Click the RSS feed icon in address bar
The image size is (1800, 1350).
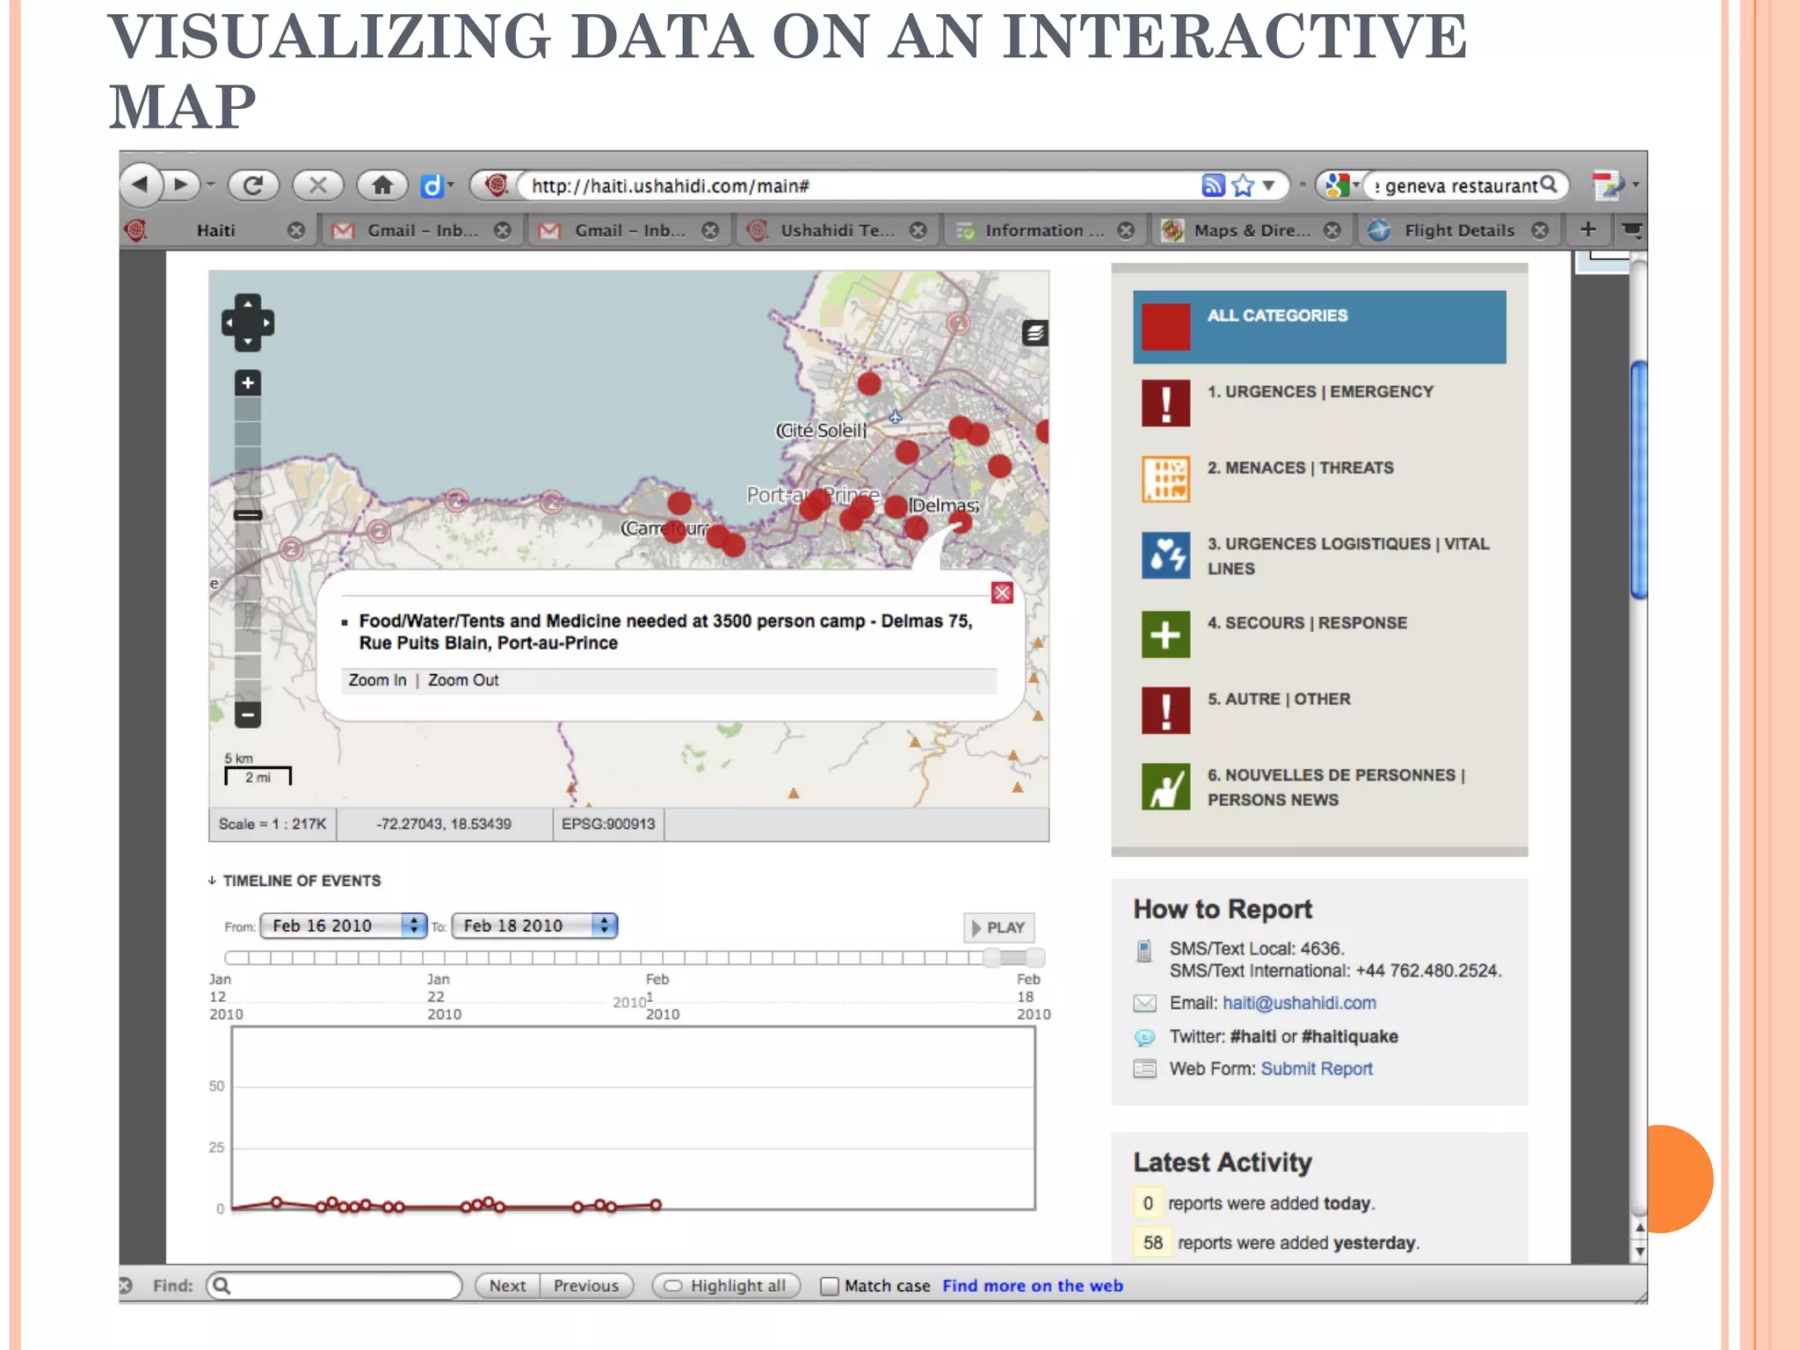tap(1213, 185)
